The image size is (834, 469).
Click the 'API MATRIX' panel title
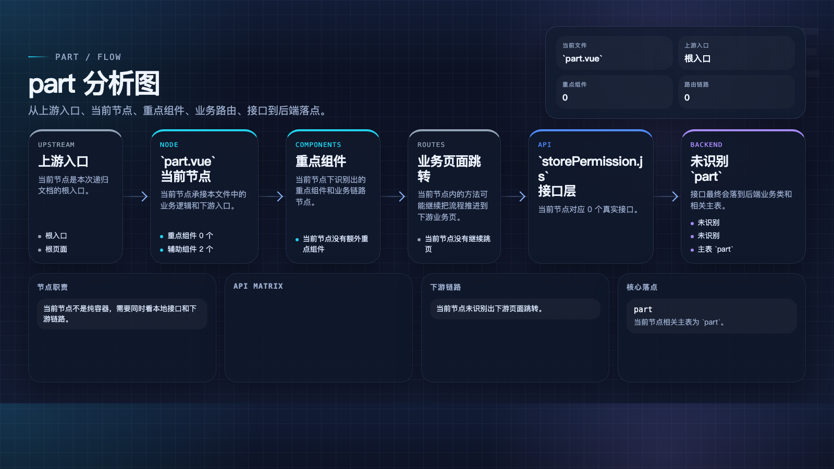pos(258,286)
